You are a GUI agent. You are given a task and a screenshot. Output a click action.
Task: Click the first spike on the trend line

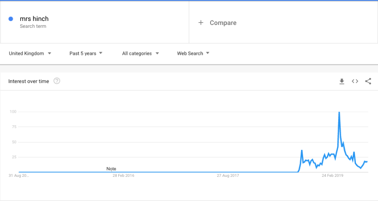(302, 151)
